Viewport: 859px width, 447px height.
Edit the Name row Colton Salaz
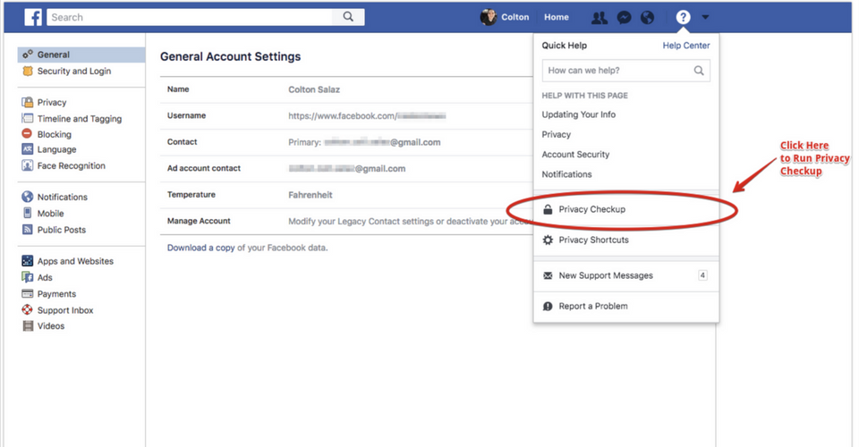pos(346,89)
